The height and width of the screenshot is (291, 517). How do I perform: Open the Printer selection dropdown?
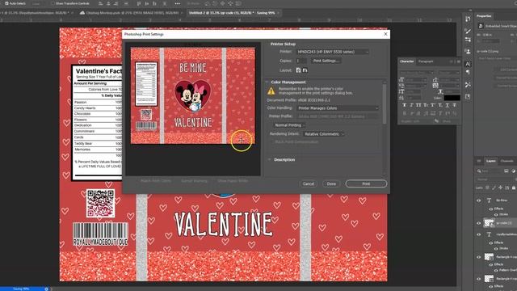pyautogui.click(x=332, y=52)
